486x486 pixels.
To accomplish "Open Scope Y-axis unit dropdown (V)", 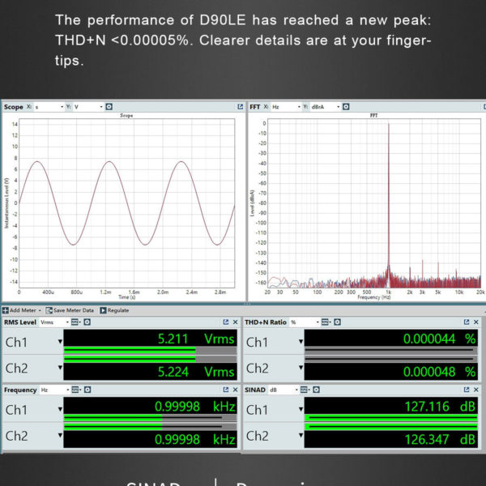I will tap(88, 107).
